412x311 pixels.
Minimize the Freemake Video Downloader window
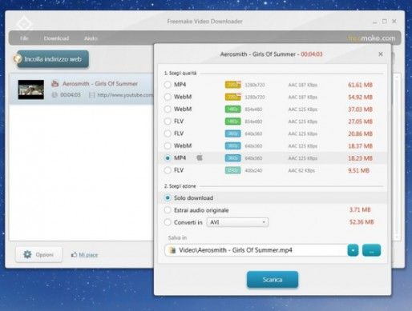pyautogui.click(x=375, y=22)
